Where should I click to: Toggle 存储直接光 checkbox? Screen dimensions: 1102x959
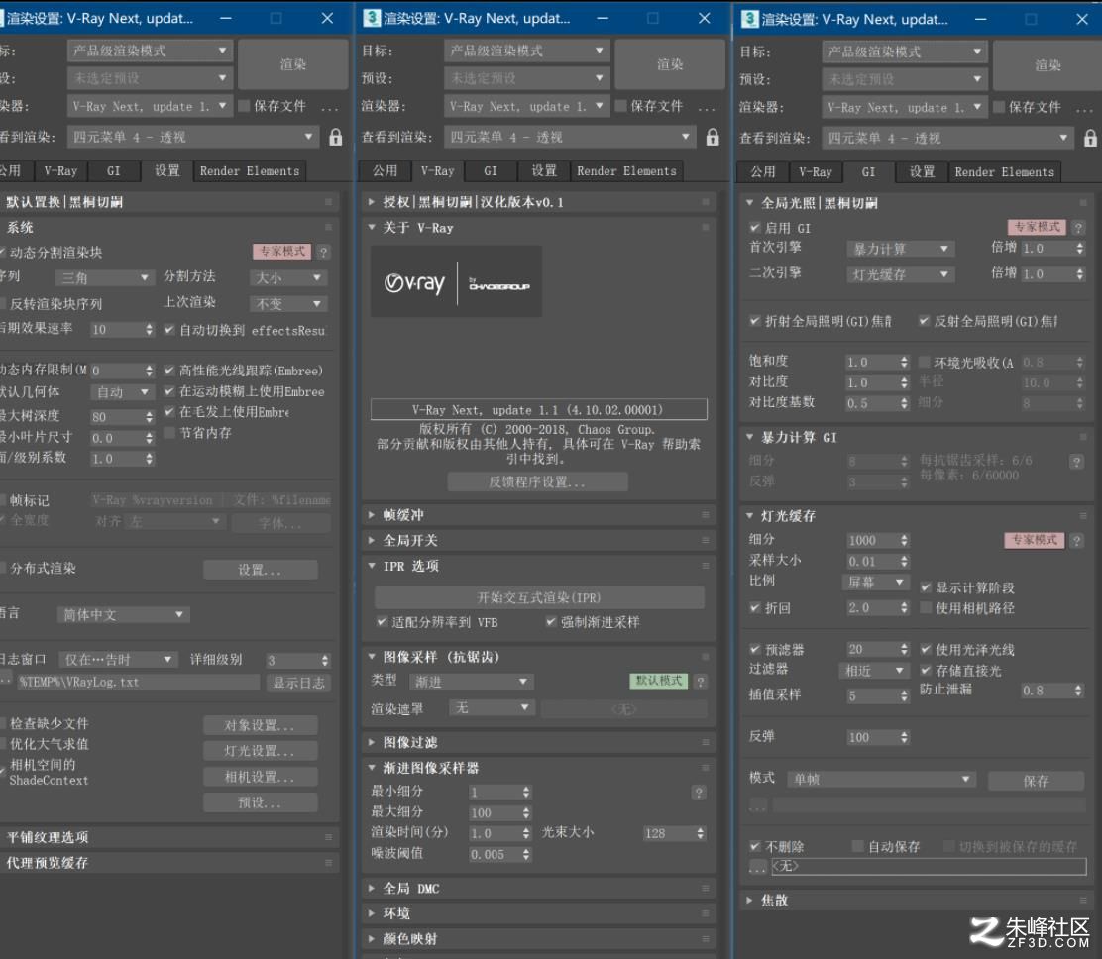point(926,670)
